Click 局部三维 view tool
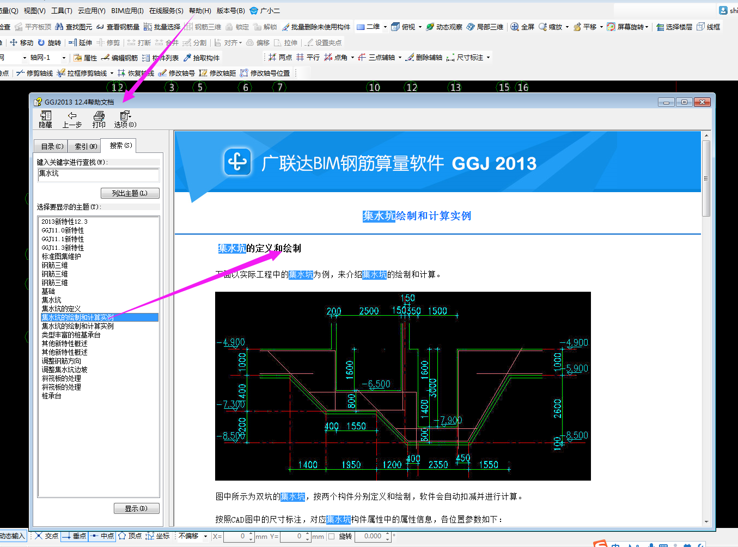The height and width of the screenshot is (547, 738). [x=485, y=27]
